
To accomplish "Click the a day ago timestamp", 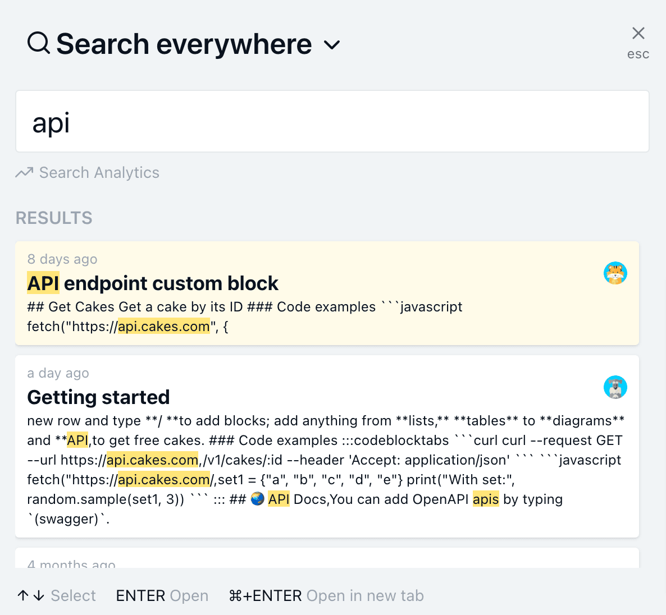I will (x=58, y=373).
